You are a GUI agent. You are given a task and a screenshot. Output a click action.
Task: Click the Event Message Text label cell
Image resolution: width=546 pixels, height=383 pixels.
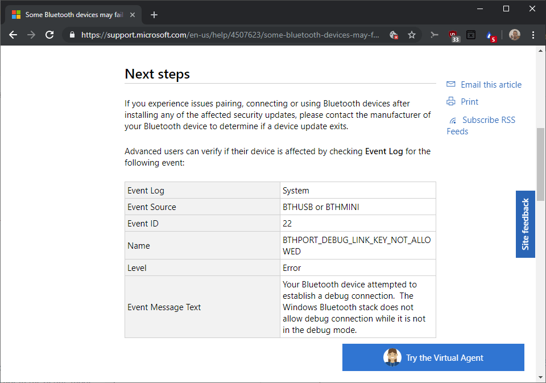click(202, 307)
